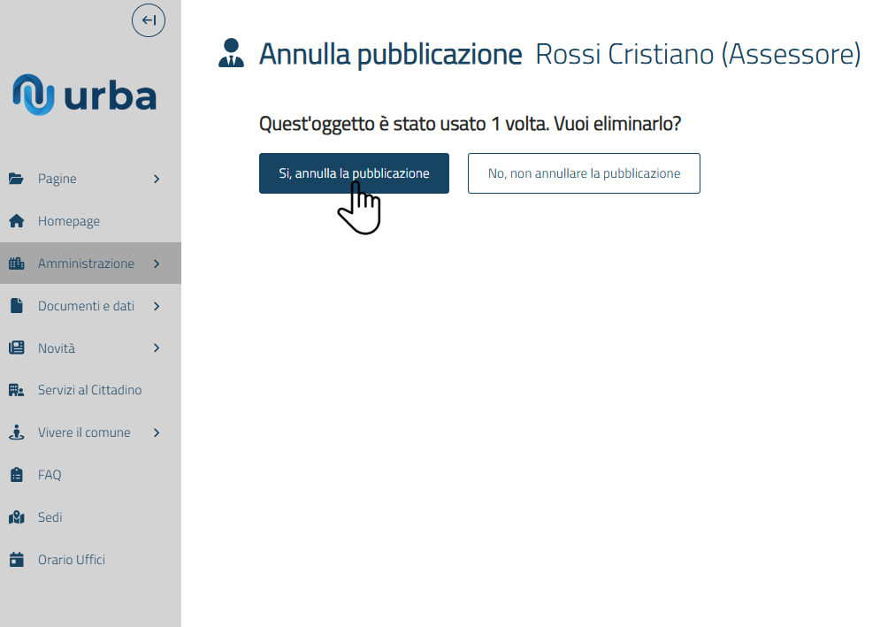Click the Annulla pubblicazione user icon
880x627 pixels.
(231, 53)
